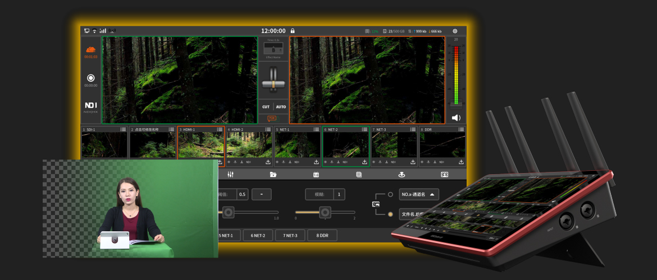Click the padlock icon beside the clock

point(293,31)
